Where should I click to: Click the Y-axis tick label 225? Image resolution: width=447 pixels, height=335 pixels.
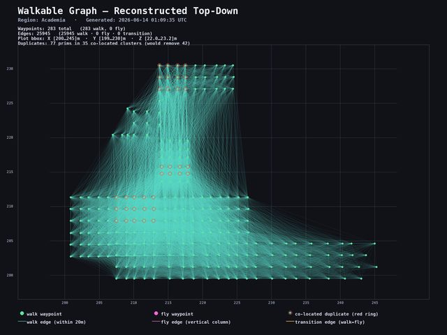pyautogui.click(x=10, y=103)
